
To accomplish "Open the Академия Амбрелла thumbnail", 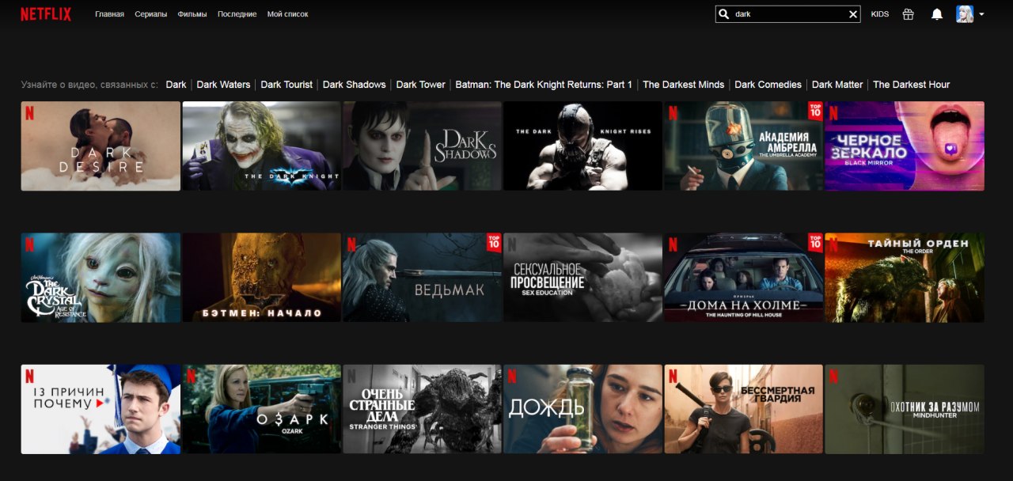I will (743, 146).
